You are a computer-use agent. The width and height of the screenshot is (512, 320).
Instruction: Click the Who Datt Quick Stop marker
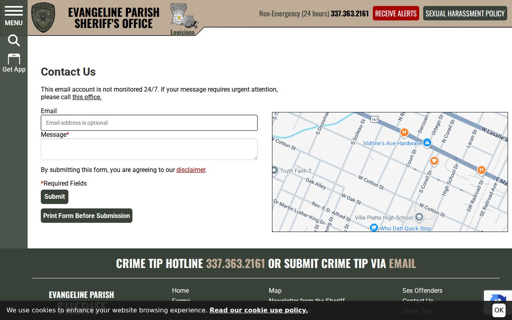click(374, 228)
